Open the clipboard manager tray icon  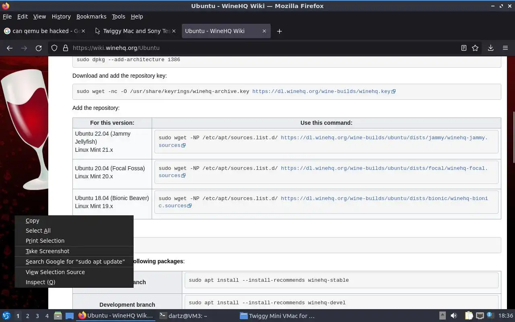(x=469, y=316)
